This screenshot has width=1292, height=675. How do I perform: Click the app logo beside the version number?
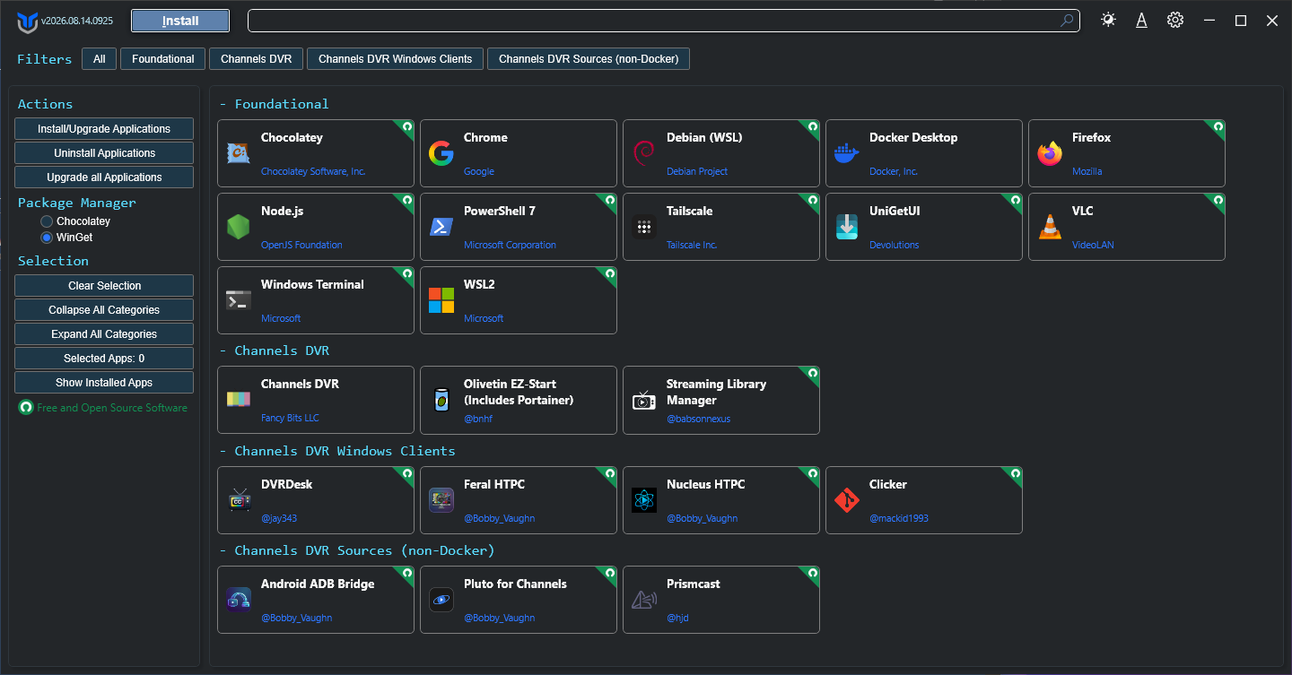[27, 22]
